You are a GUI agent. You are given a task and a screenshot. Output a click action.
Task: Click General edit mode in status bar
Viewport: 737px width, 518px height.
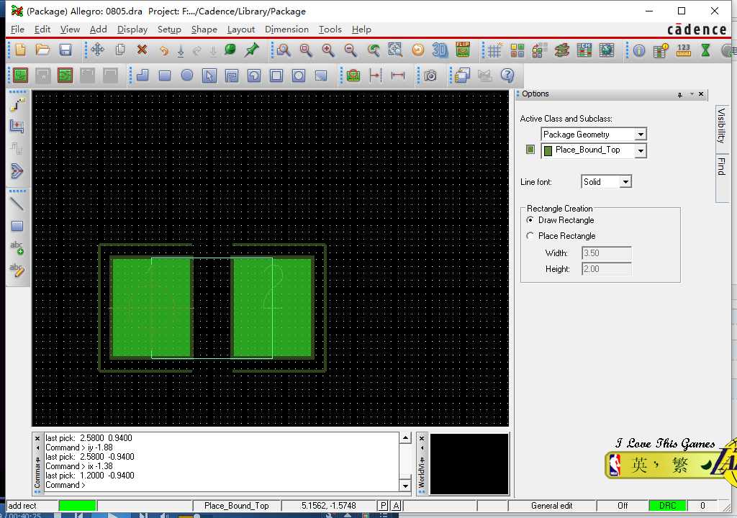pyautogui.click(x=552, y=506)
